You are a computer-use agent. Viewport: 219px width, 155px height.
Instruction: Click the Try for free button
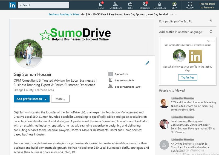click(x=188, y=77)
